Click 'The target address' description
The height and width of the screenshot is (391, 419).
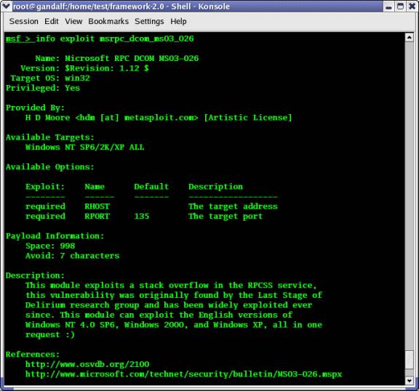click(233, 206)
